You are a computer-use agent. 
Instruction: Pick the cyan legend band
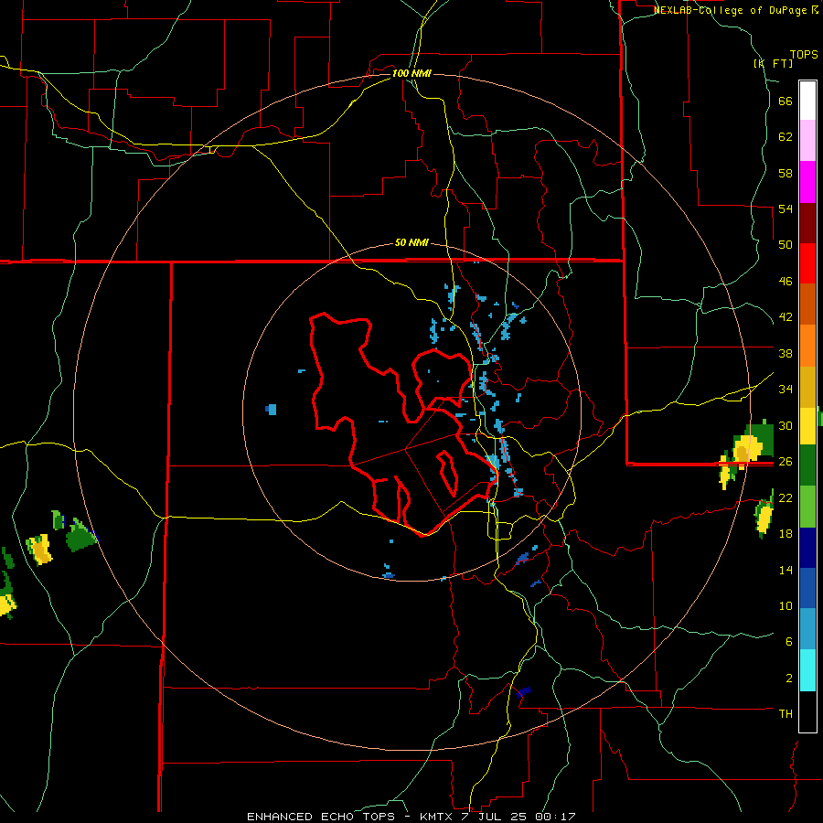click(807, 670)
